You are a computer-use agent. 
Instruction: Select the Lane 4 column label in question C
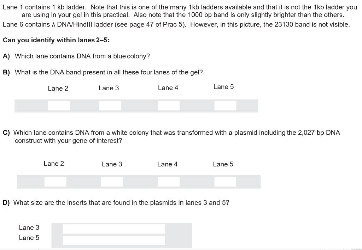coord(168,164)
